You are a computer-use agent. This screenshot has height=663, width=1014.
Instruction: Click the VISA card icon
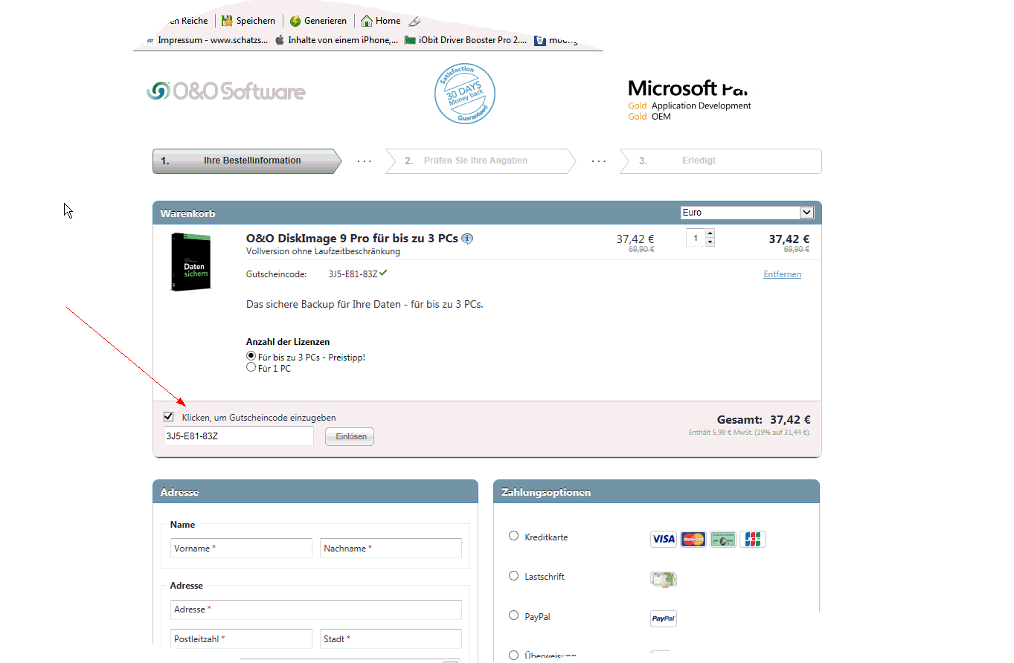pos(663,539)
